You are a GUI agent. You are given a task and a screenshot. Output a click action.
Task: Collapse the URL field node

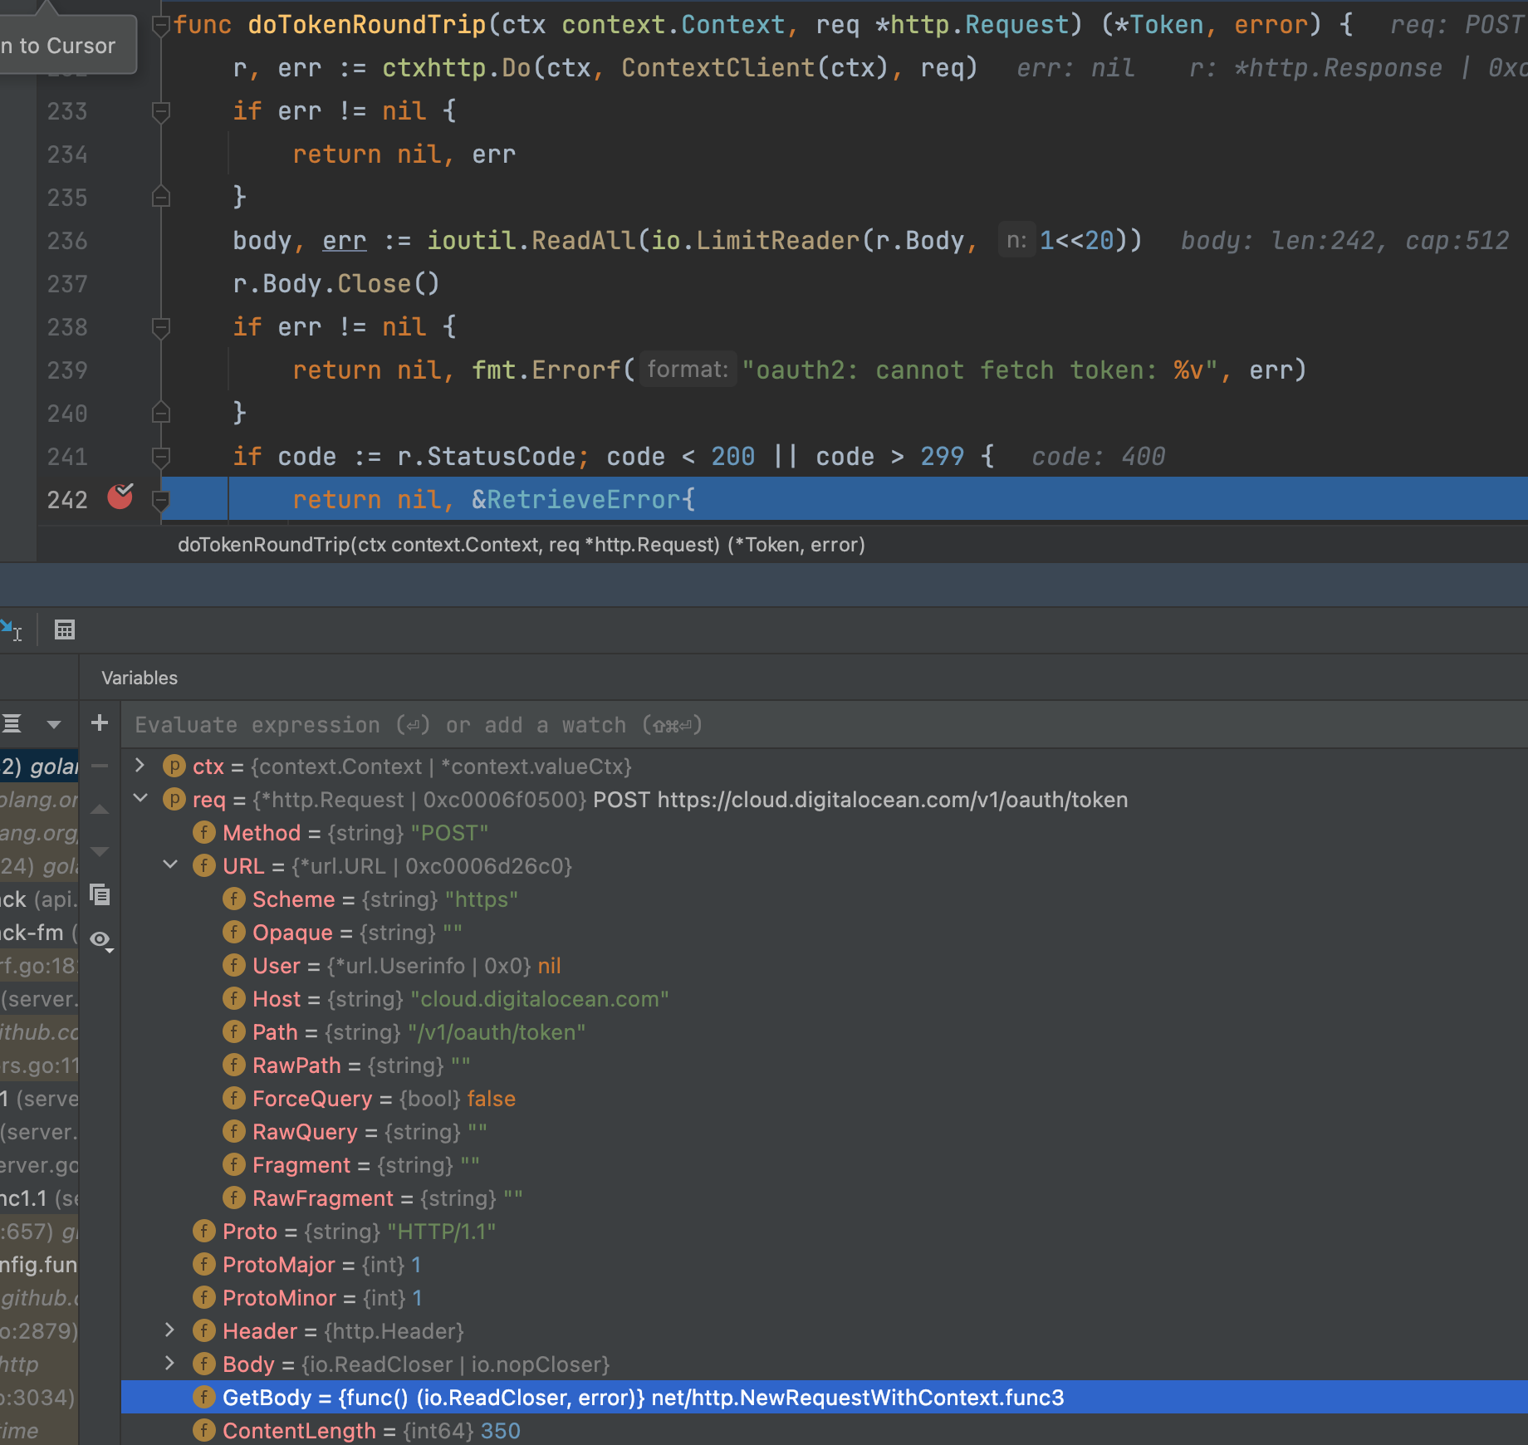(x=170, y=865)
